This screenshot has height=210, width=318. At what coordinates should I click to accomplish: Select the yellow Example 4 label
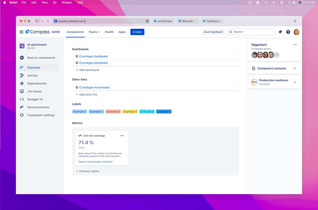coord(130,112)
